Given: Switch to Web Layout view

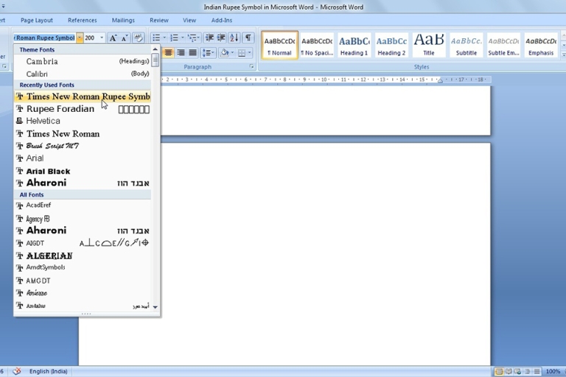Looking at the screenshot, I should [517, 371].
